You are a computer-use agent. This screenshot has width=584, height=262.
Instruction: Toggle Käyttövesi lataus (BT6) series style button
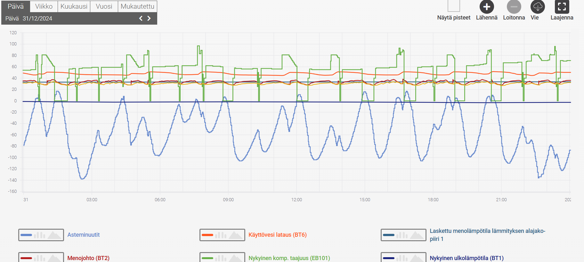pos(222,235)
